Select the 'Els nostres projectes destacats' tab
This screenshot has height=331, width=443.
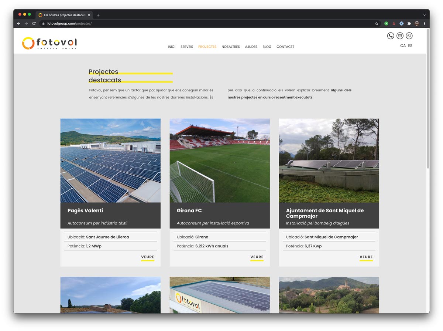(64, 15)
